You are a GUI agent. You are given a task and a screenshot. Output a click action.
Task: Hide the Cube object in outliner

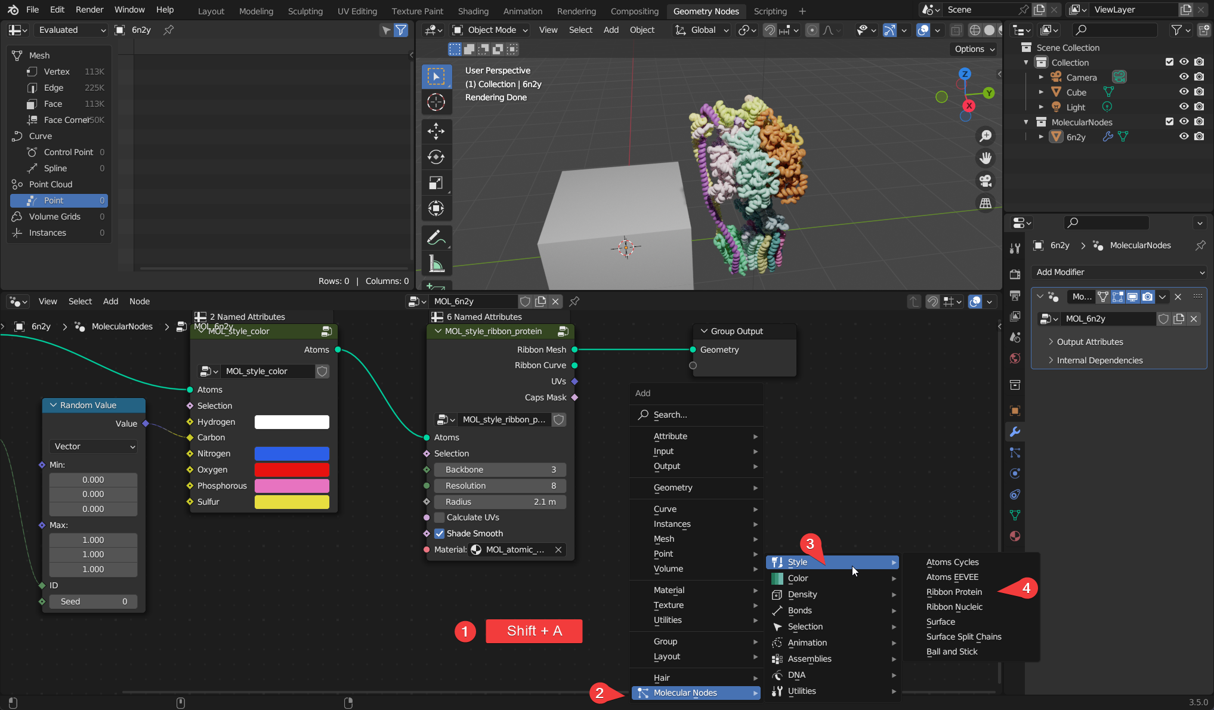(1184, 92)
